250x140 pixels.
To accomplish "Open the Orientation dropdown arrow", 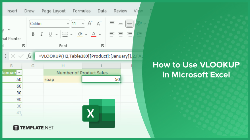I will tap(144, 24).
